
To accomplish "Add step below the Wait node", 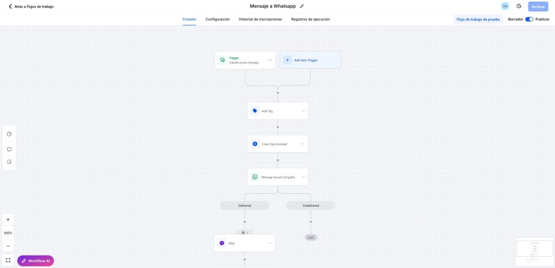I will [244, 259].
